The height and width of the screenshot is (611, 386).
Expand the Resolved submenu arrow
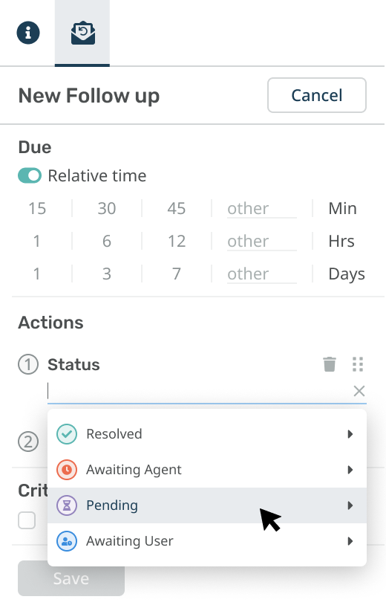pos(350,434)
